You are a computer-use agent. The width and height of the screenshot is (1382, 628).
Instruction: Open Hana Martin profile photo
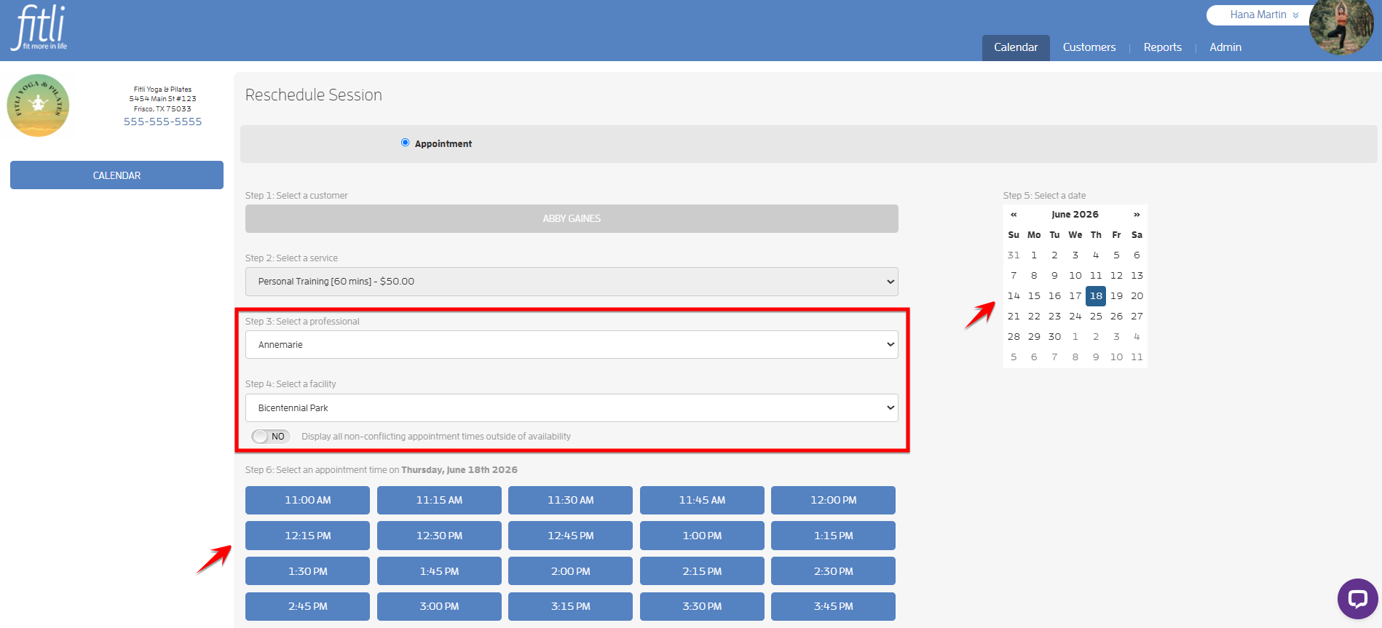coord(1340,26)
